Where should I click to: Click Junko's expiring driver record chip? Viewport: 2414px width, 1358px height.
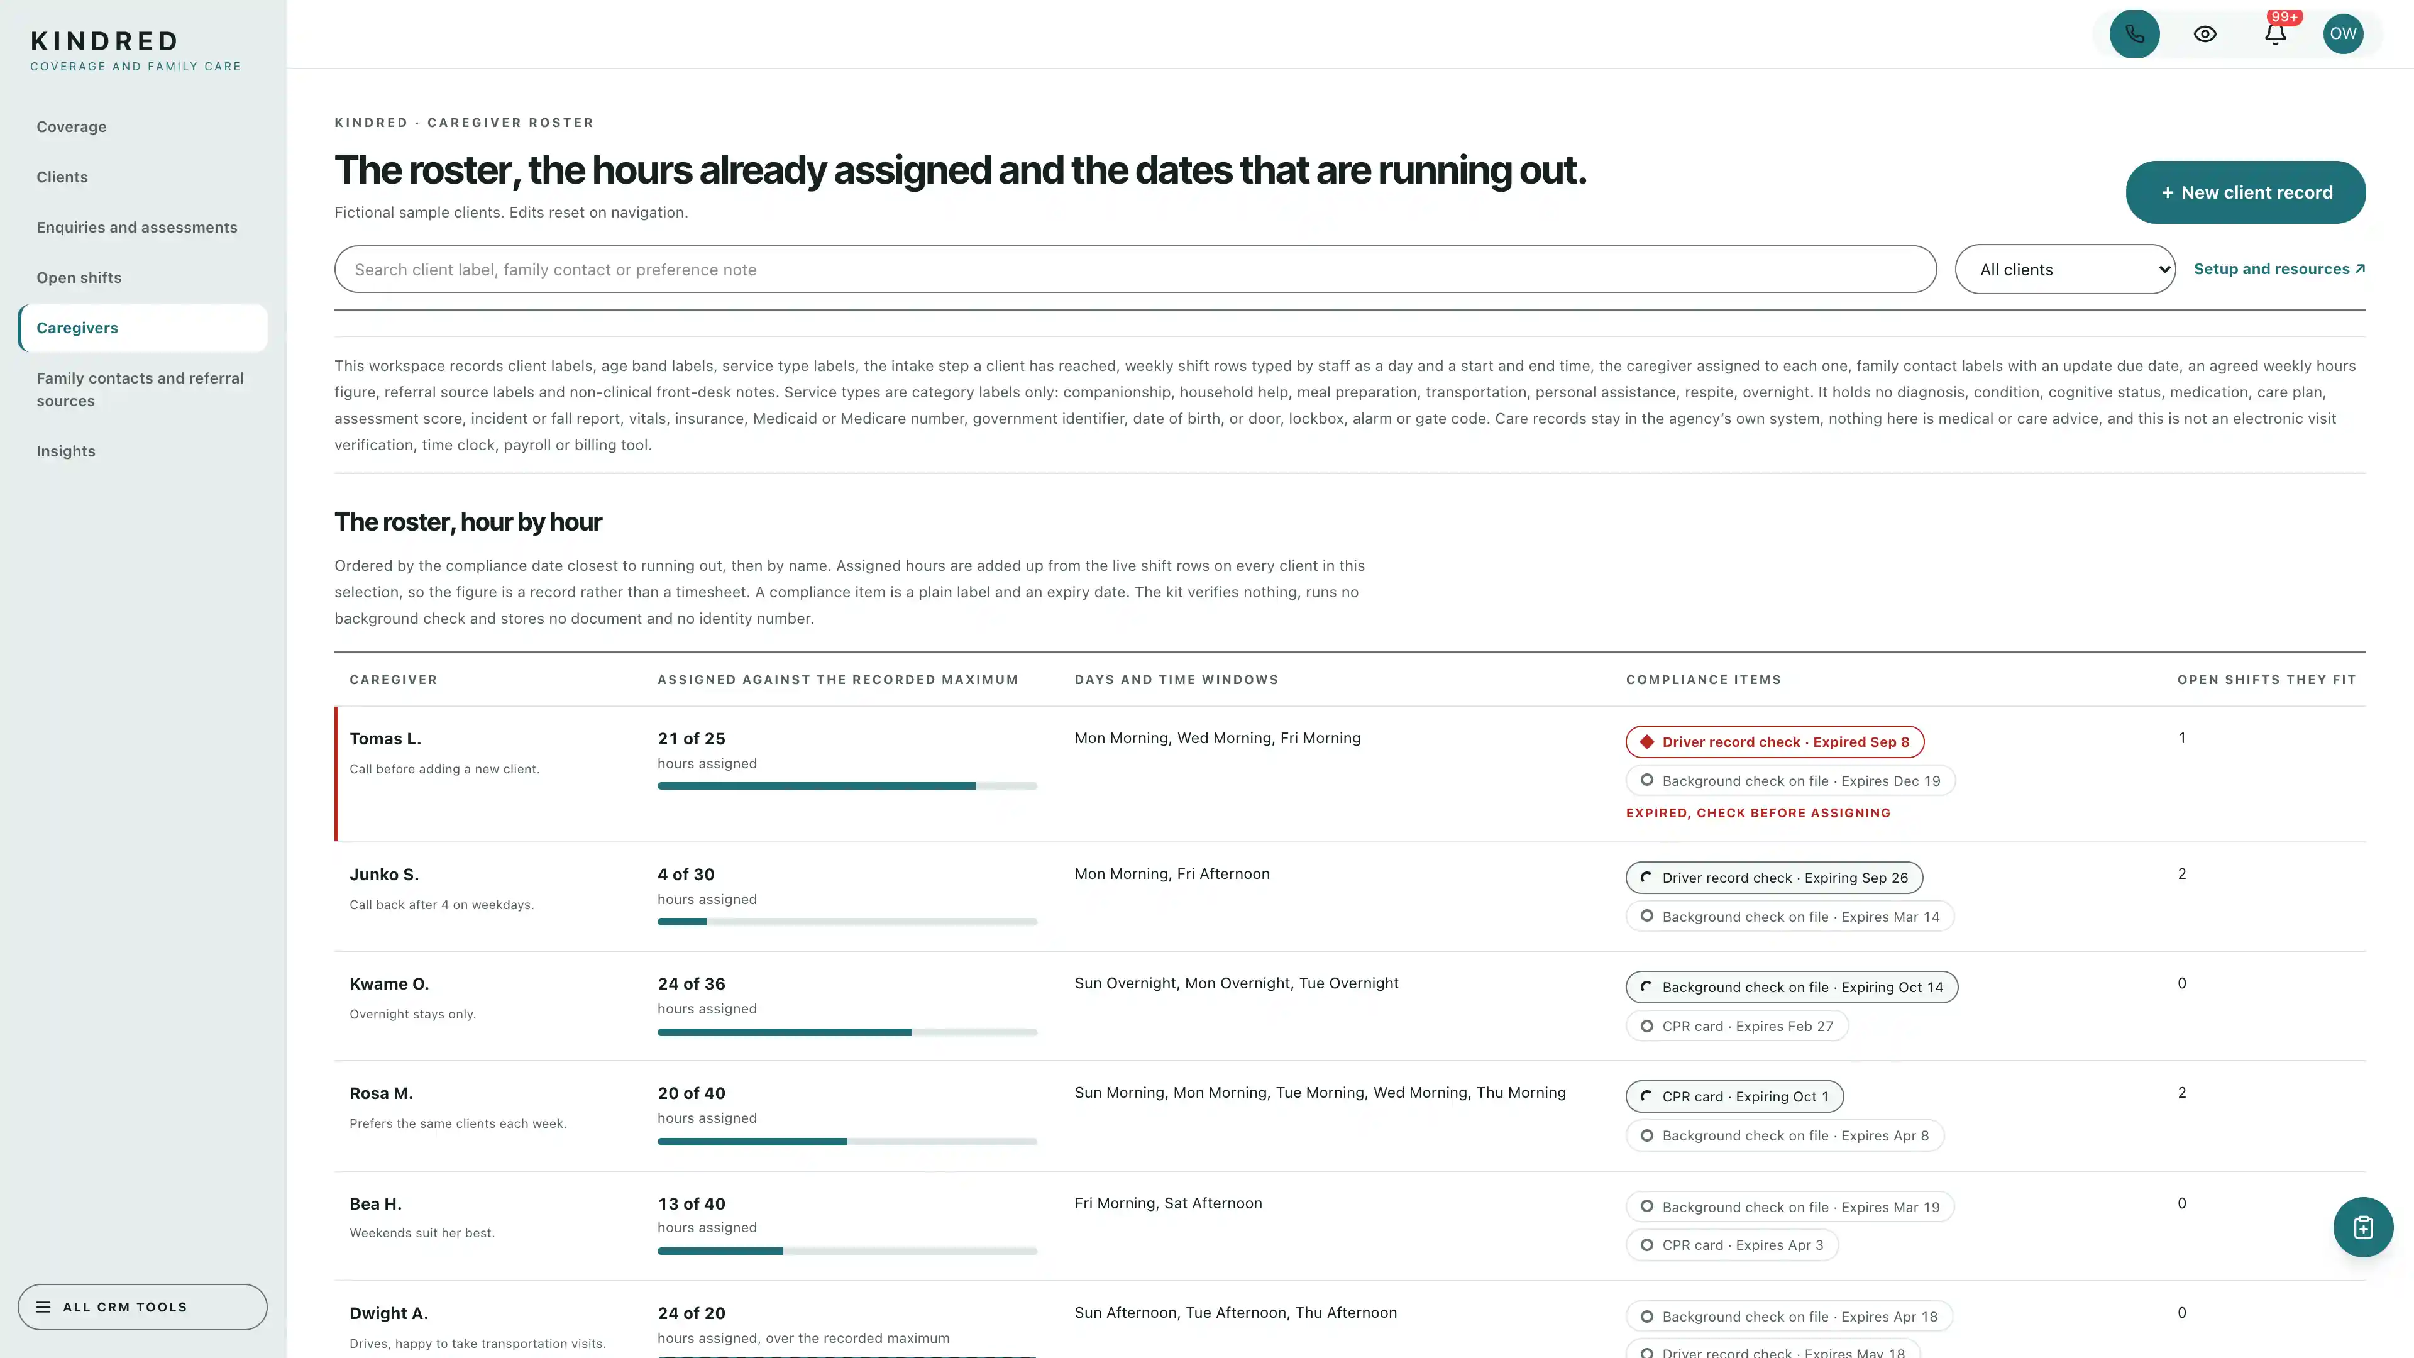1774,877
